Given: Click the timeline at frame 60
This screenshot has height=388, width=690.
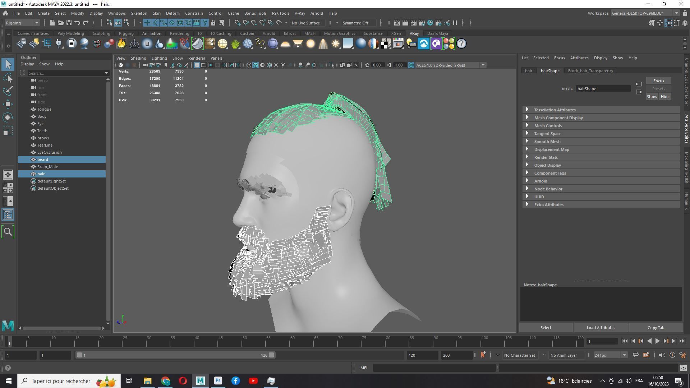Looking at the screenshot, I should pos(292,341).
